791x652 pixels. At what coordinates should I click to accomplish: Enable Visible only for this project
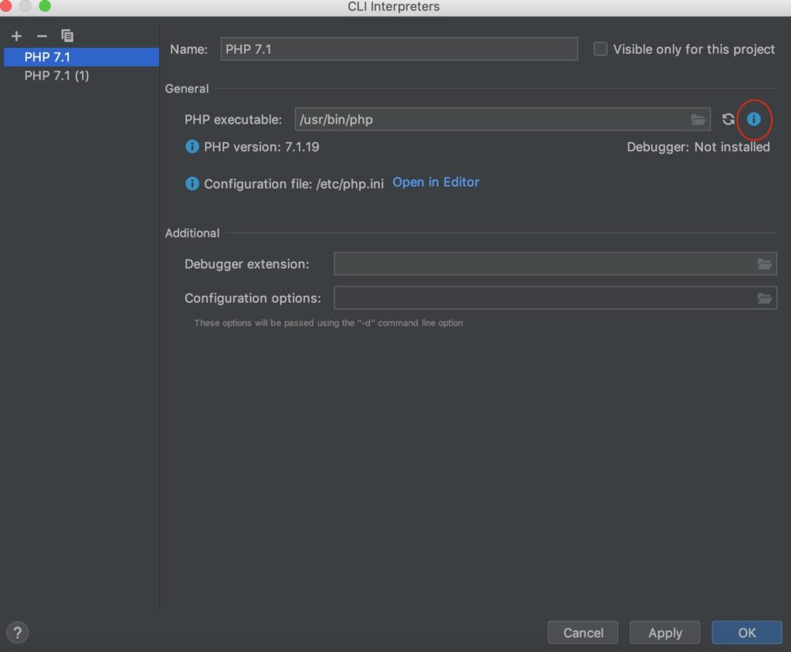click(x=600, y=49)
